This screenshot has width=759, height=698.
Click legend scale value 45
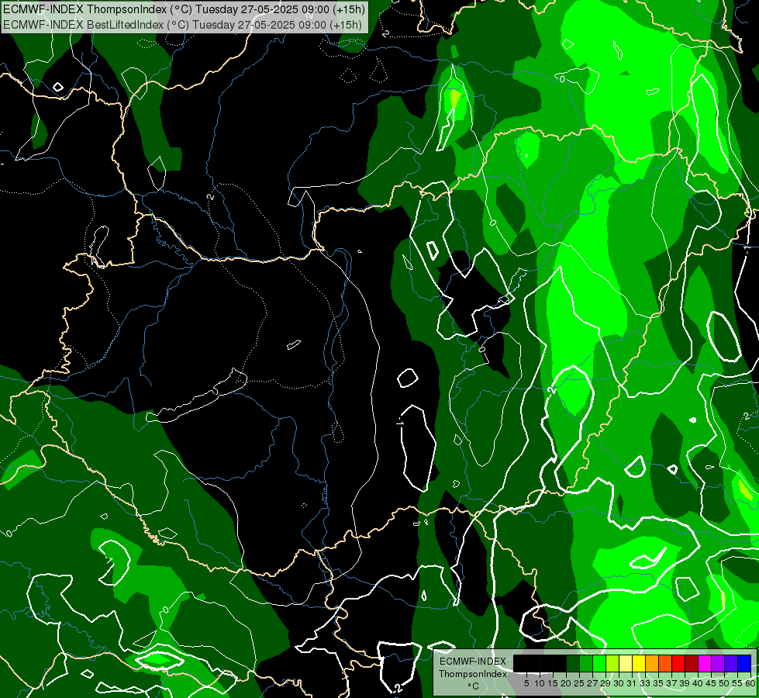point(711,683)
